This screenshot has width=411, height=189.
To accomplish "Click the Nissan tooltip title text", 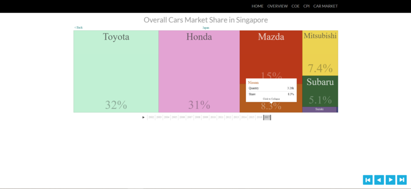I will (x=253, y=83).
